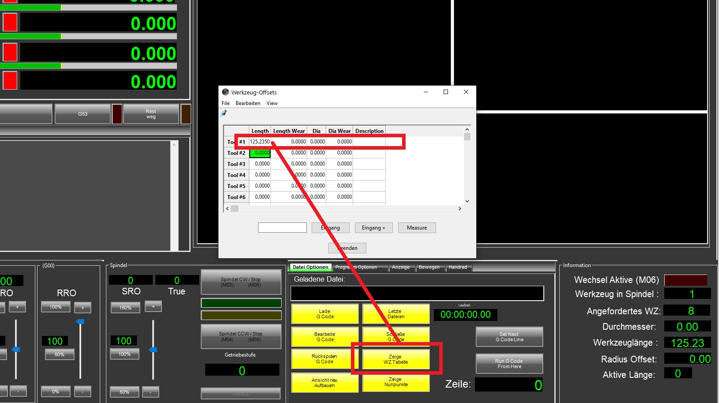719x403 pixels.
Task: Open the Bearbeiten menu
Action: click(x=248, y=103)
